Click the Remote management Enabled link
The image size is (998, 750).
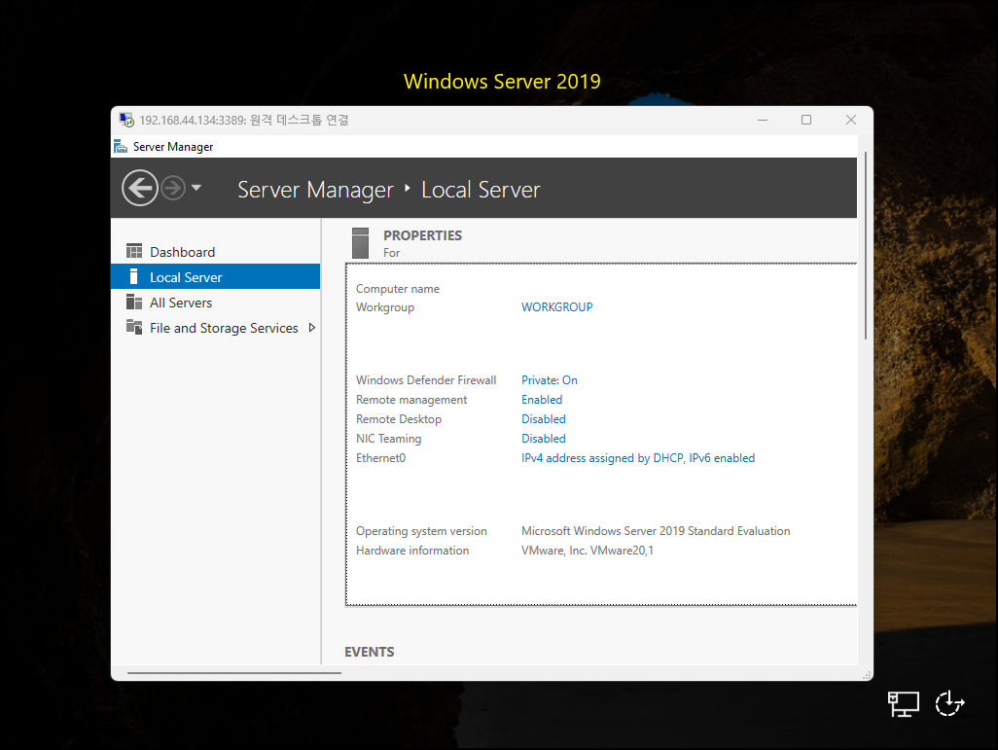(x=542, y=400)
